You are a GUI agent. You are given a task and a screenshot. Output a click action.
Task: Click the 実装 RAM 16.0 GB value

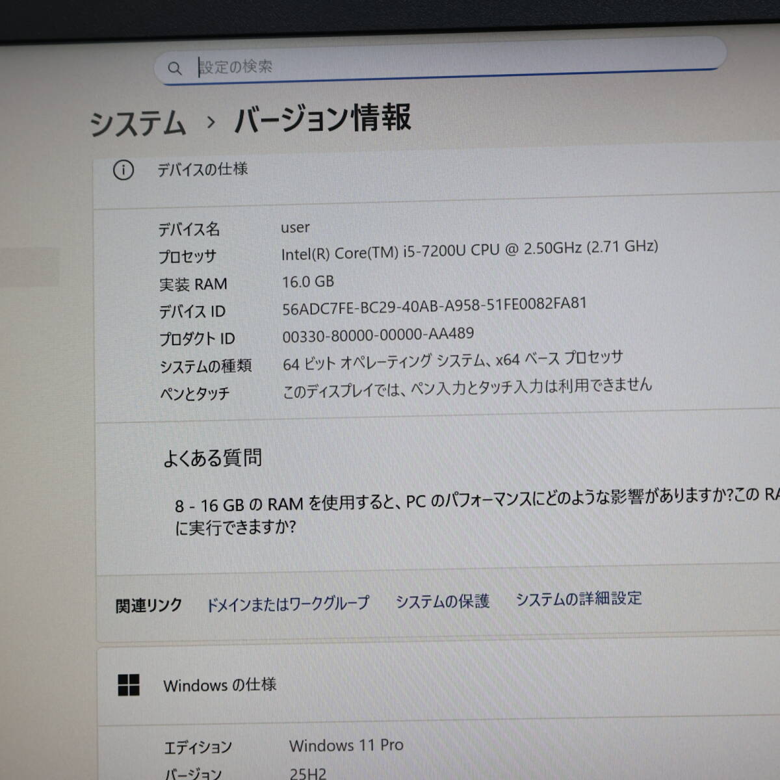point(307,281)
